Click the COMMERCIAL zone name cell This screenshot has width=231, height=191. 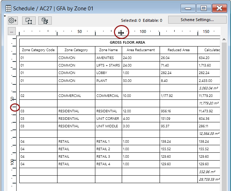click(x=109, y=95)
